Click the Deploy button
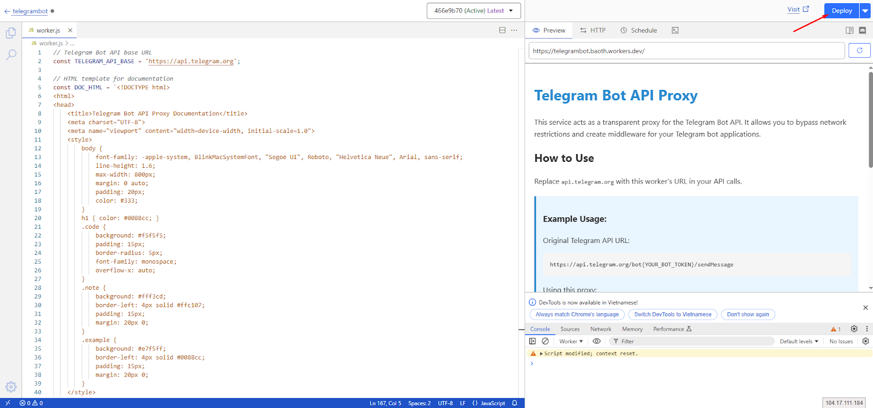This screenshot has width=873, height=408. [841, 10]
